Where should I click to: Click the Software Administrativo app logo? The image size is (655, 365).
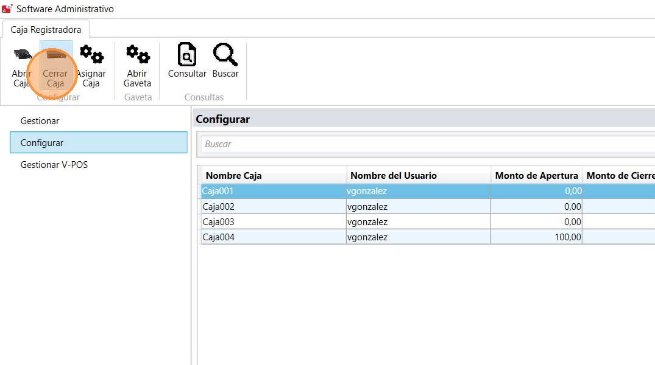(x=8, y=9)
